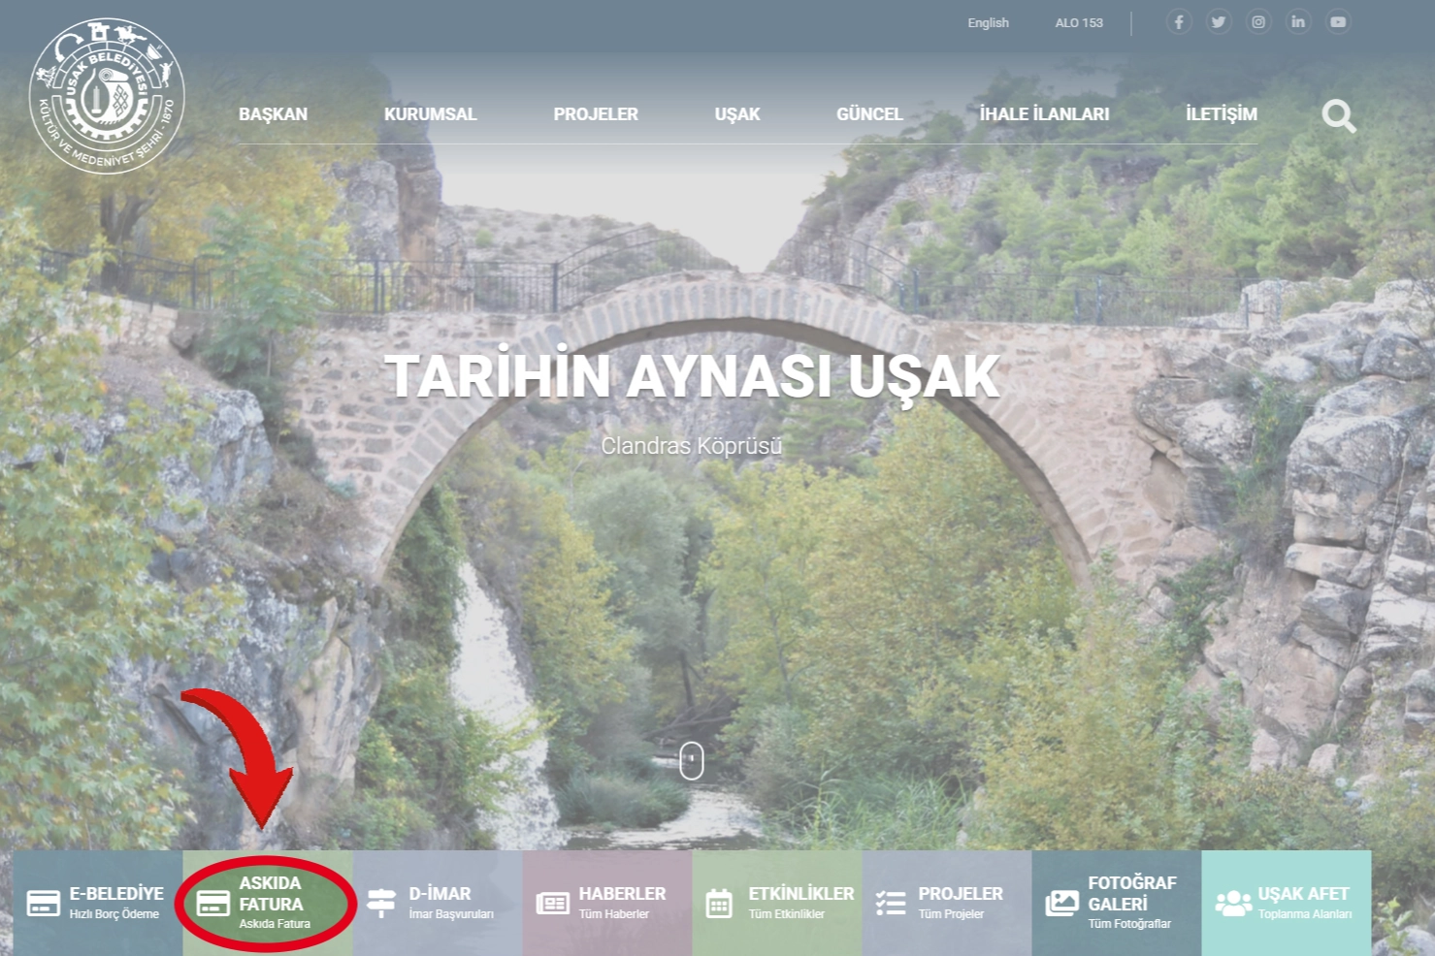Screen dimensions: 1435x956
Task: Open the Askıda Fatura tile
Action: [x=268, y=903]
